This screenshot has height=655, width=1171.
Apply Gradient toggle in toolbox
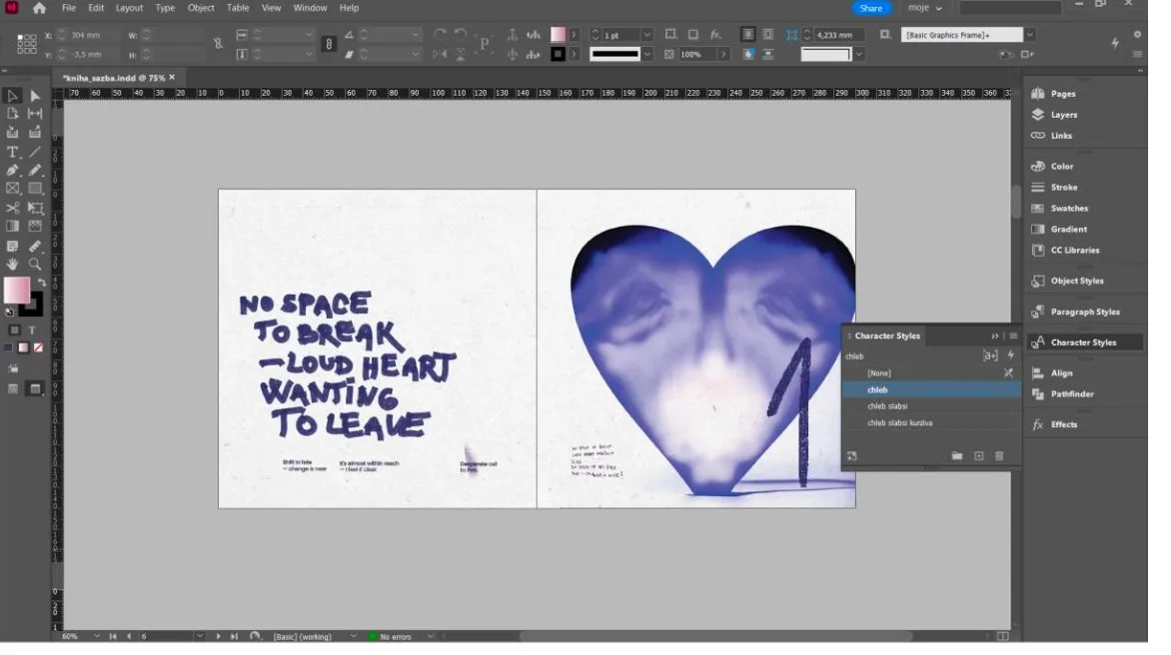[x=23, y=347]
